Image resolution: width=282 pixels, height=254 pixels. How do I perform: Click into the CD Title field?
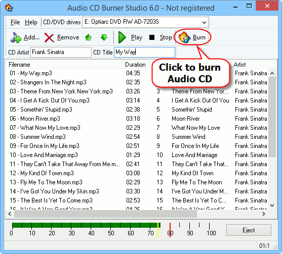[x=144, y=52]
